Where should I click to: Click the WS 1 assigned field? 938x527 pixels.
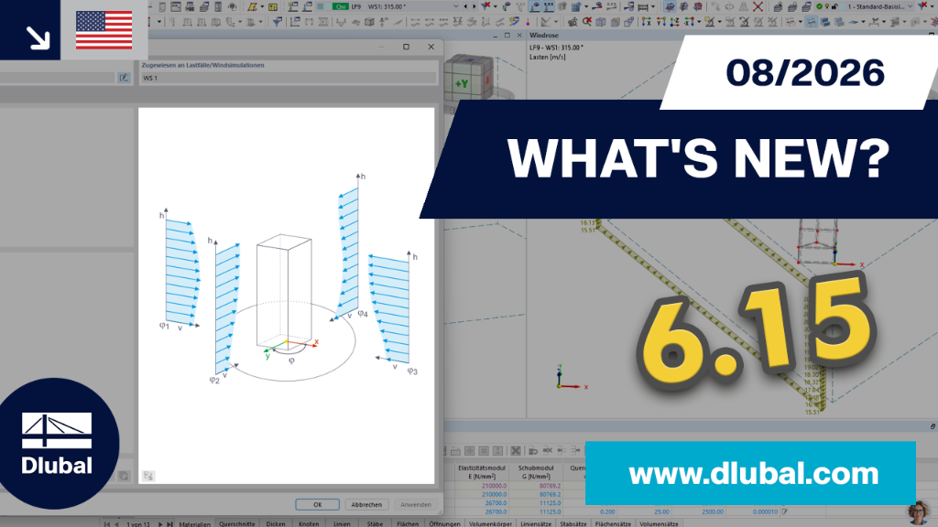(289, 78)
